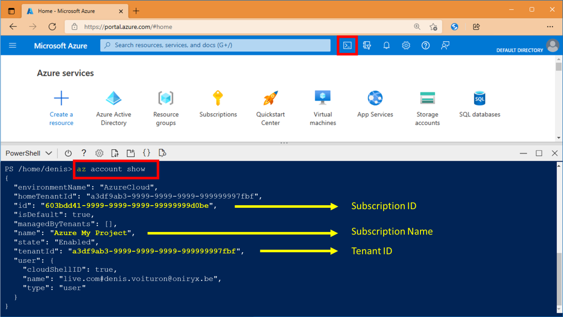Click the browser Refresh button
563x317 pixels.
(x=52, y=27)
